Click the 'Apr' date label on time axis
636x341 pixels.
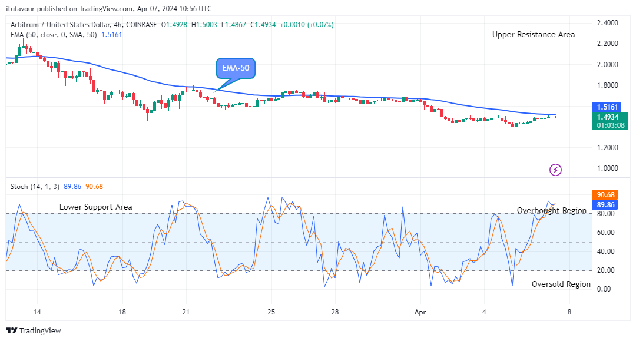420,312
